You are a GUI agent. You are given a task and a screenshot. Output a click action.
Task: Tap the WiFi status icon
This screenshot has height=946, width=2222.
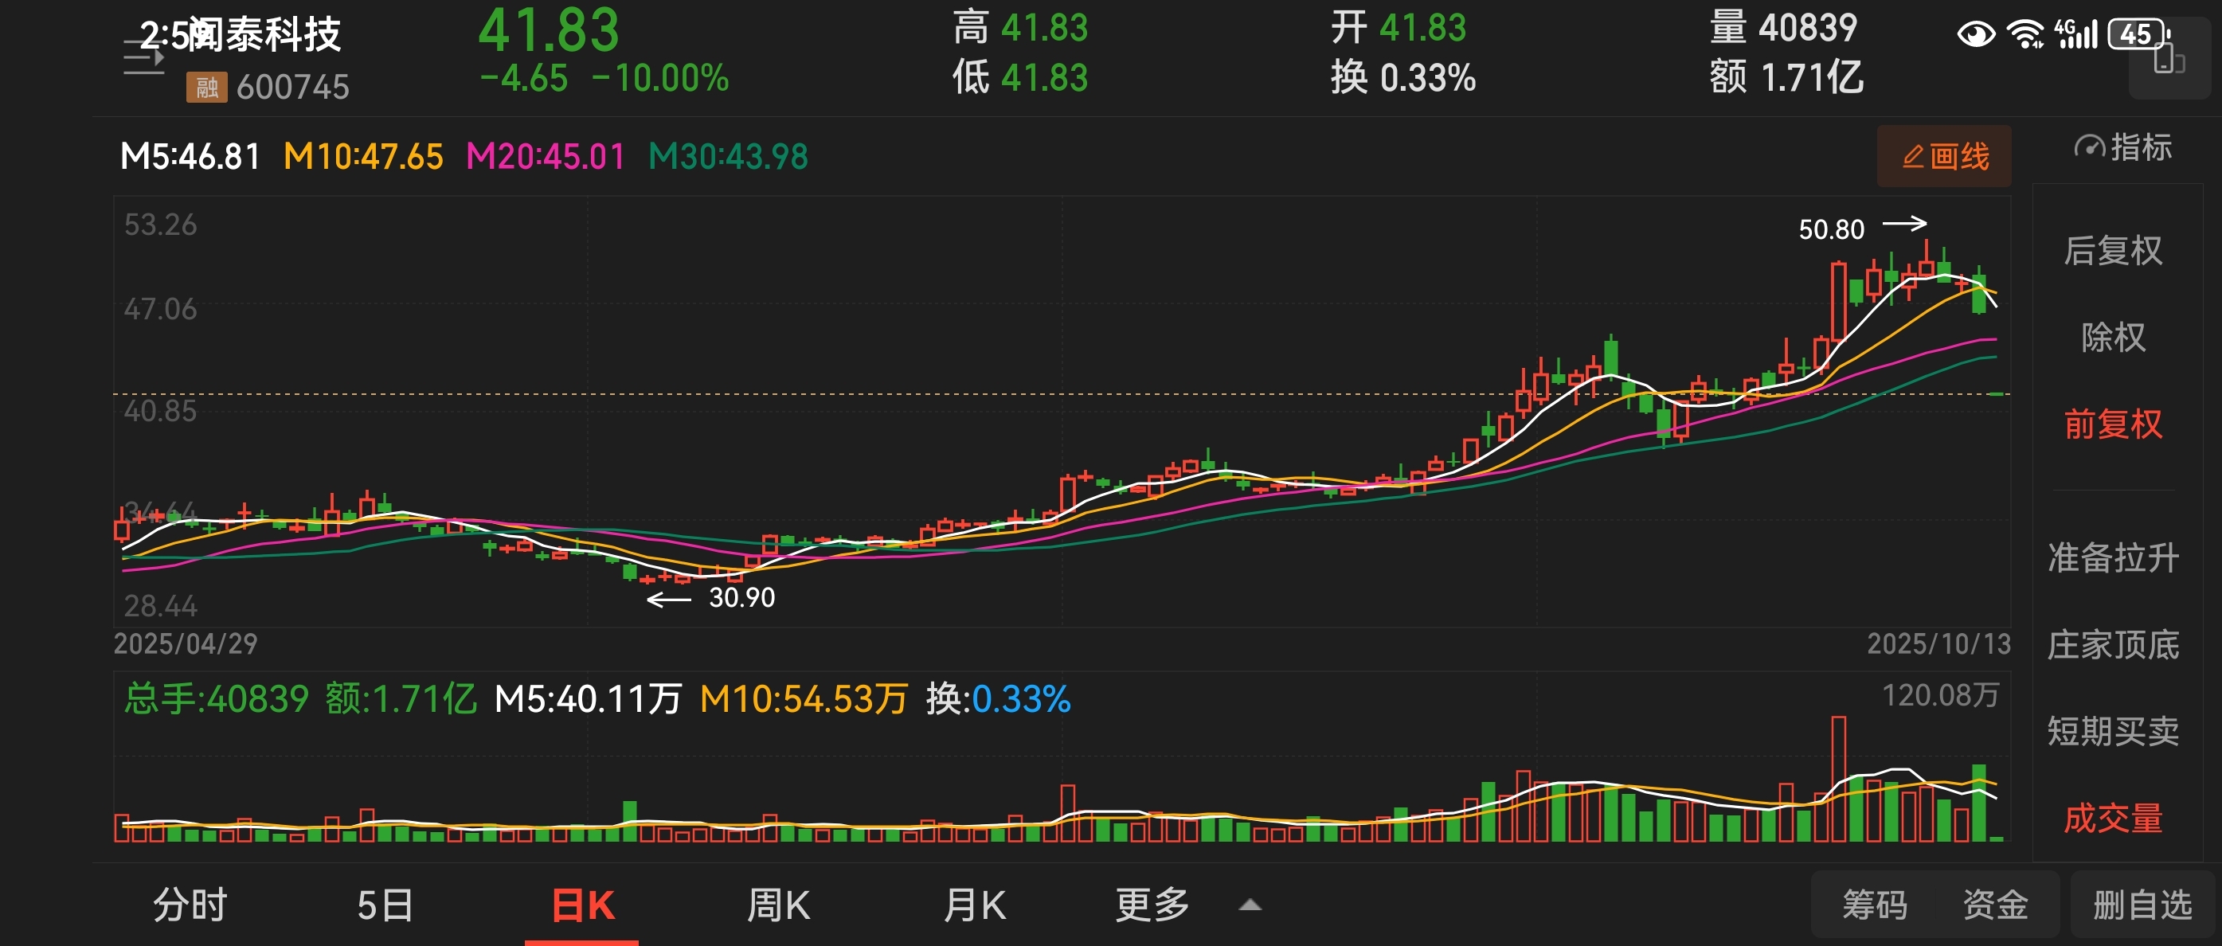click(2024, 34)
